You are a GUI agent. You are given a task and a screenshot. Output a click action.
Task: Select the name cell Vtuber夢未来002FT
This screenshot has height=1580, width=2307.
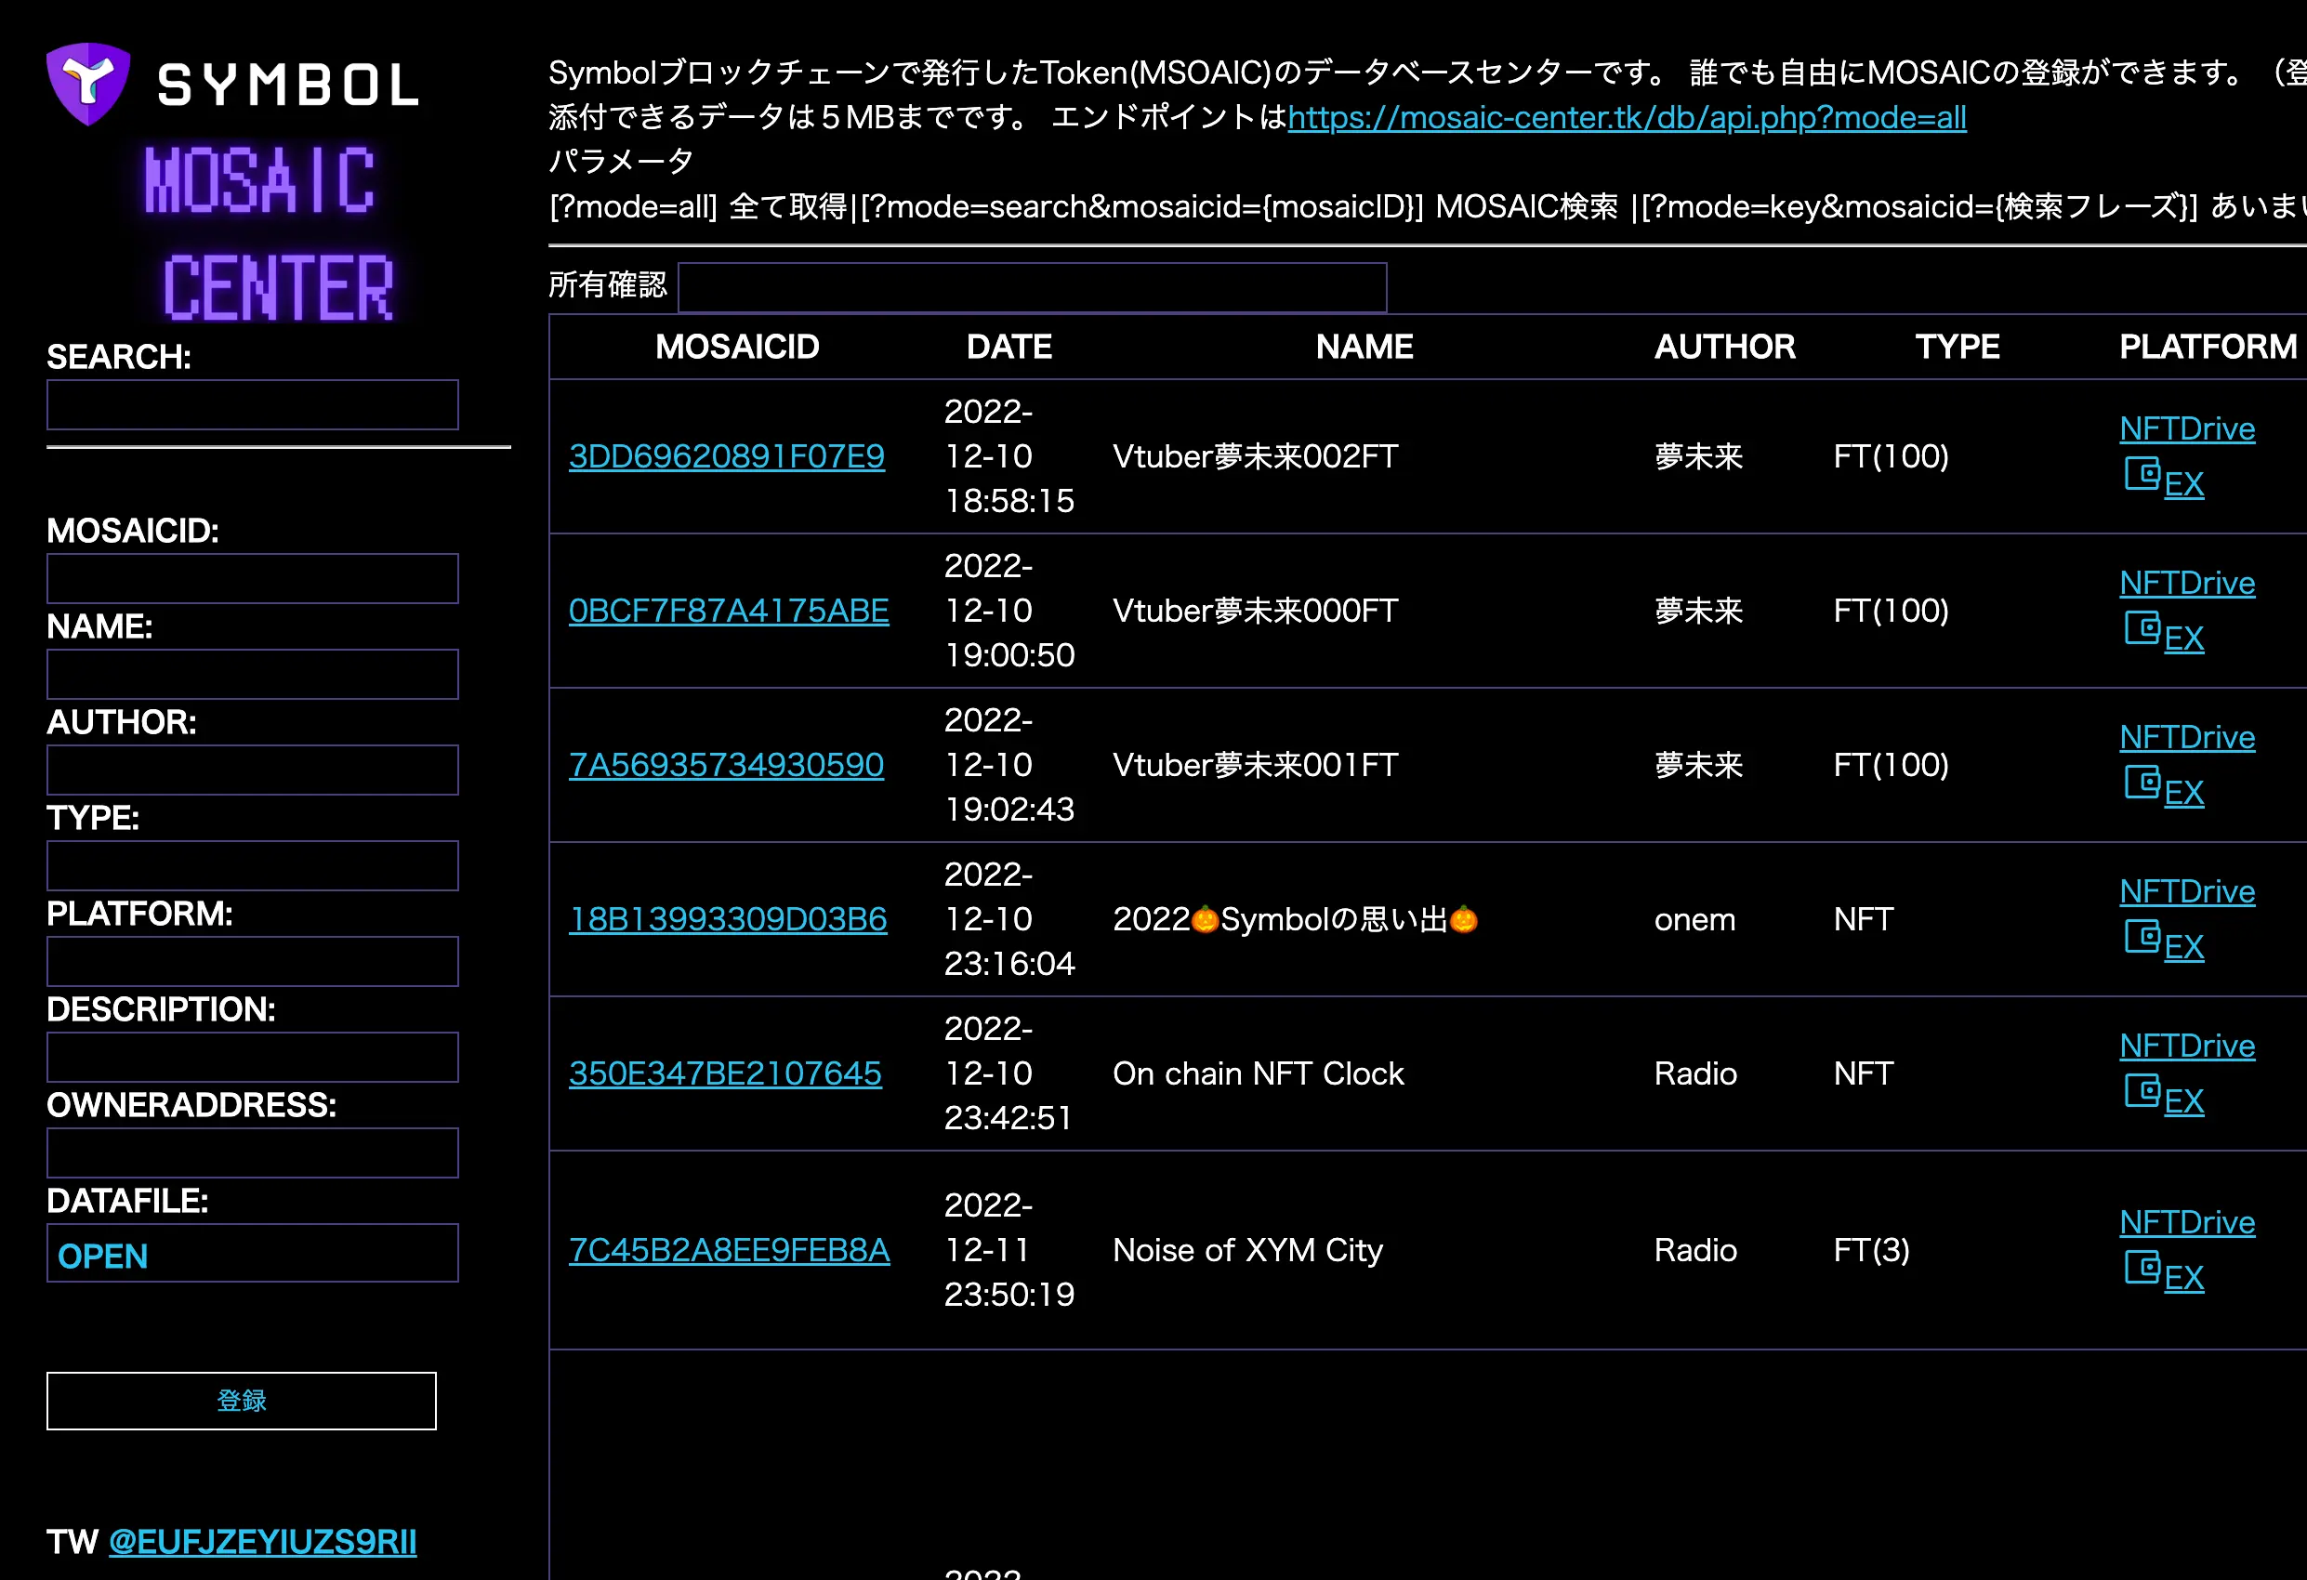coord(1256,456)
